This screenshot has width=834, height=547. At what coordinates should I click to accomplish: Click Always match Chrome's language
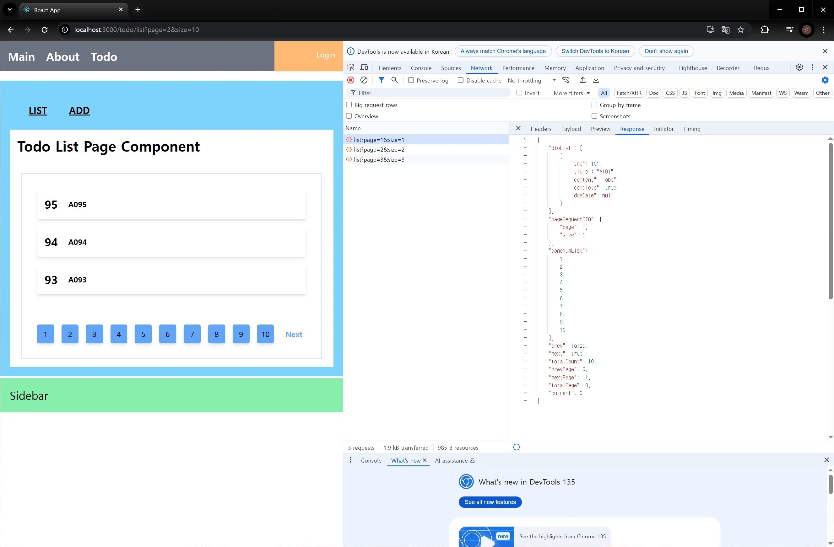click(503, 51)
